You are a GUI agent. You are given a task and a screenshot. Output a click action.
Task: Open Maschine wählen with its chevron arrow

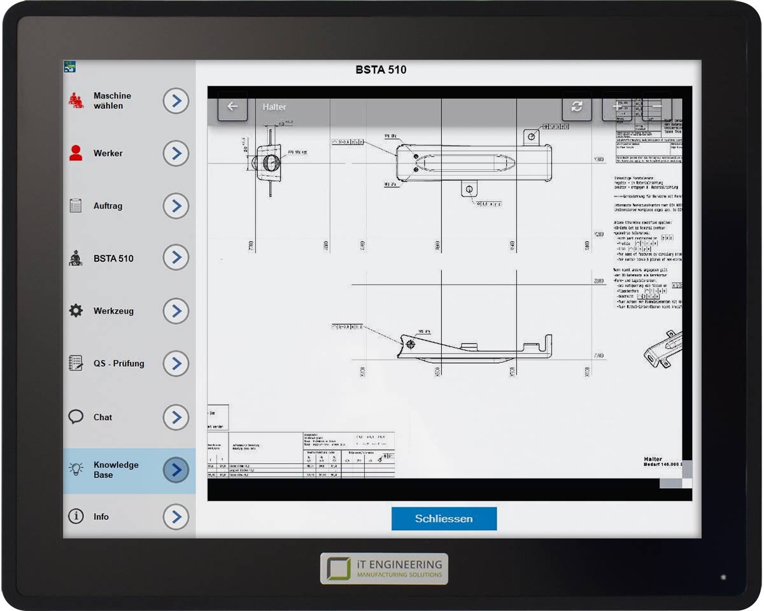[176, 101]
